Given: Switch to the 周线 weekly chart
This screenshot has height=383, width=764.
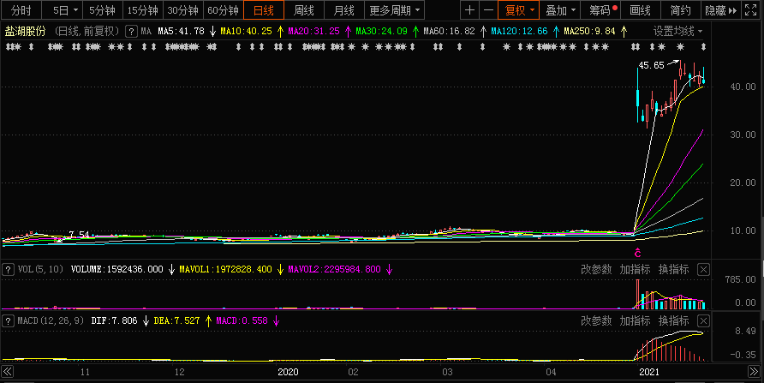Looking at the screenshot, I should (304, 10).
